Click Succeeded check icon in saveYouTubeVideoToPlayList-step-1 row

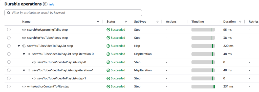click(108, 78)
